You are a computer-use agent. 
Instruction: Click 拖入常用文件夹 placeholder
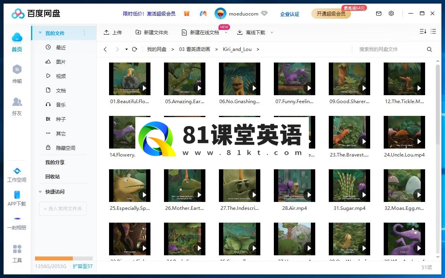pyautogui.click(x=63, y=208)
